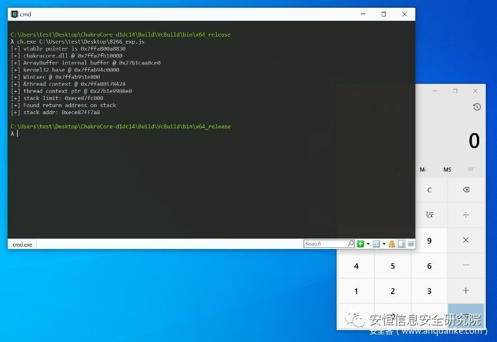Toggle the padlock console lock icon
The width and height of the screenshot is (497, 342).
coord(392,244)
